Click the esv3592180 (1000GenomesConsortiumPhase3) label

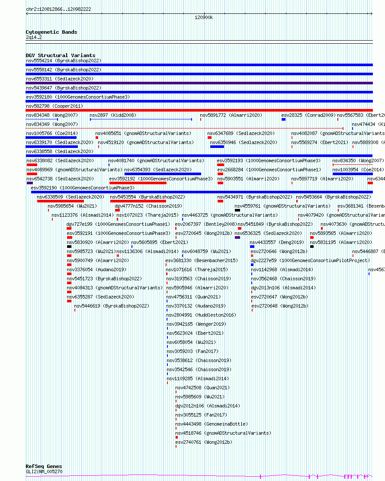click(x=78, y=97)
